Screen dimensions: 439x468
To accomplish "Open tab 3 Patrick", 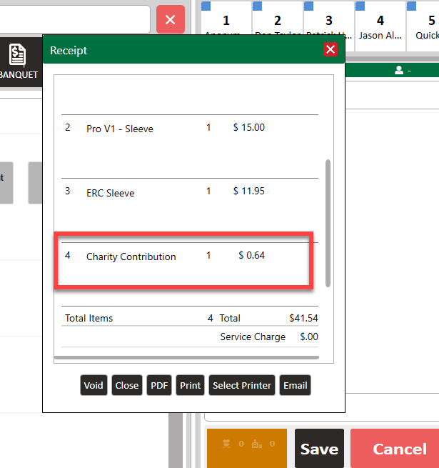I will 329,26.
